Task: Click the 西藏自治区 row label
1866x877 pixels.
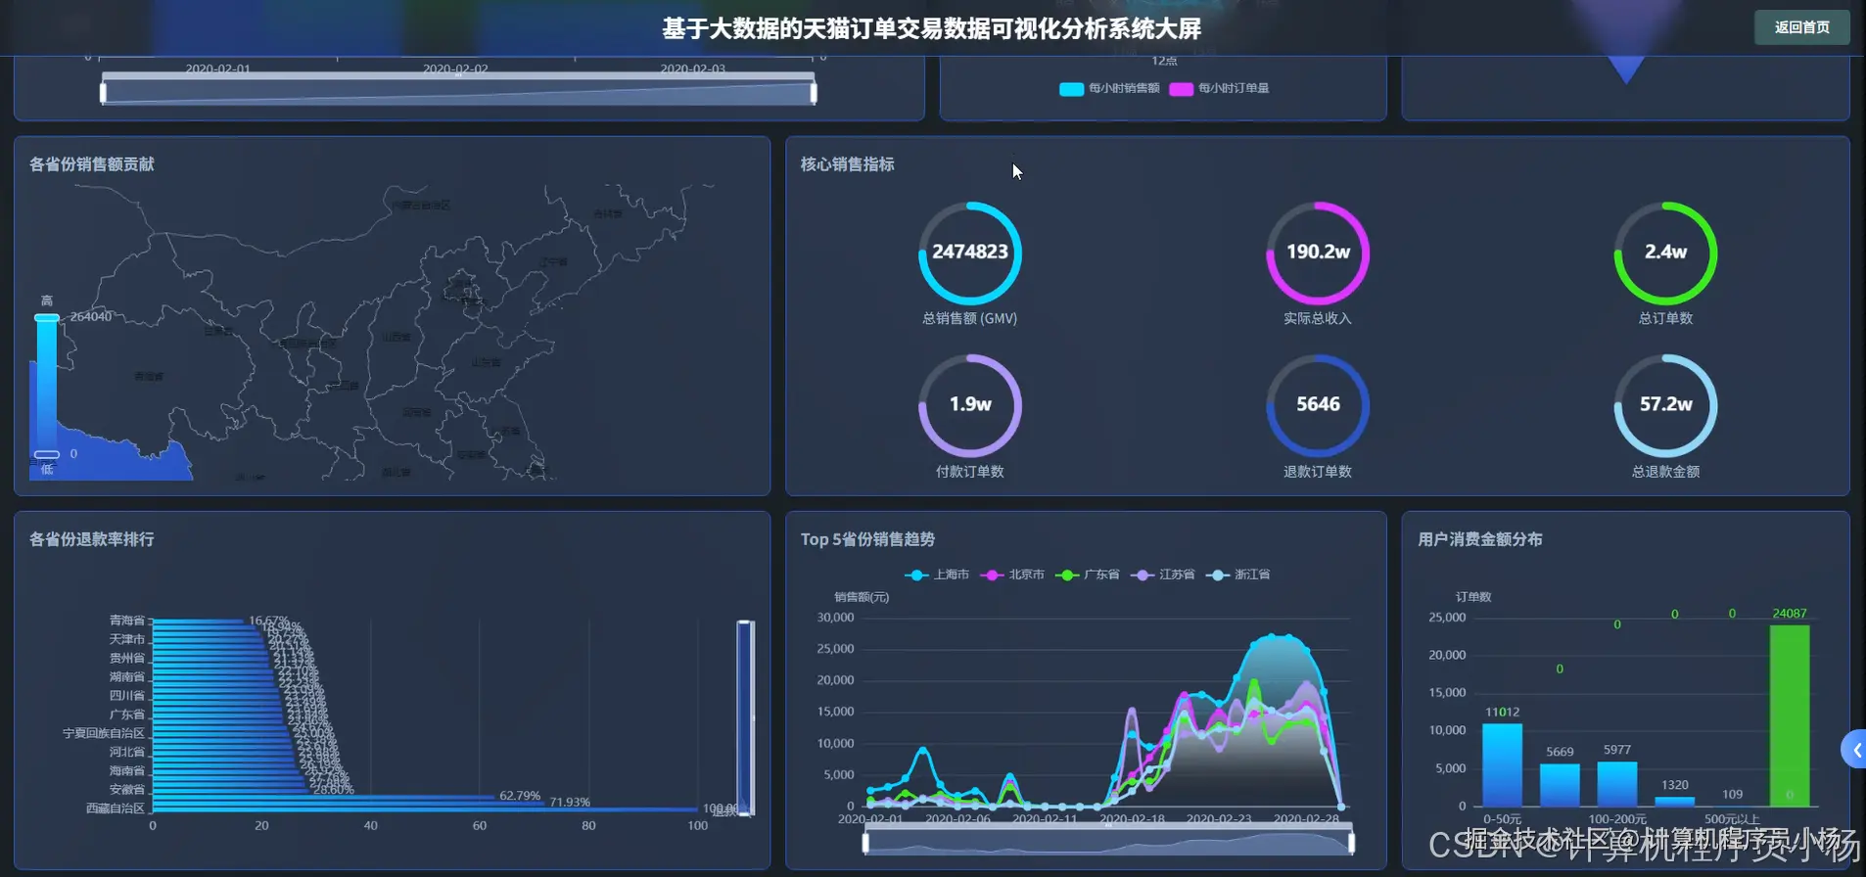Action: 116,808
